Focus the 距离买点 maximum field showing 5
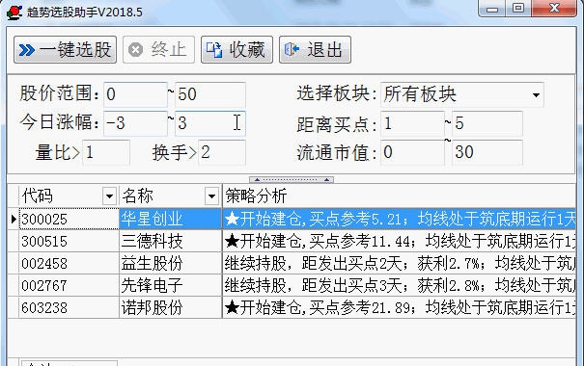 point(487,123)
